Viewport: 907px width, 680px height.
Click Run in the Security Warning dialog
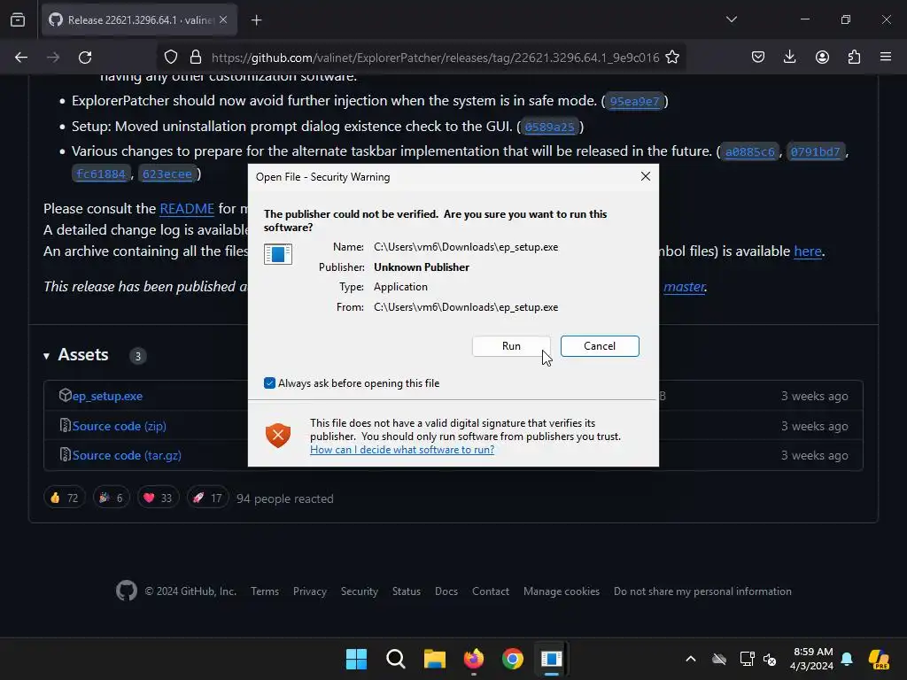511,346
